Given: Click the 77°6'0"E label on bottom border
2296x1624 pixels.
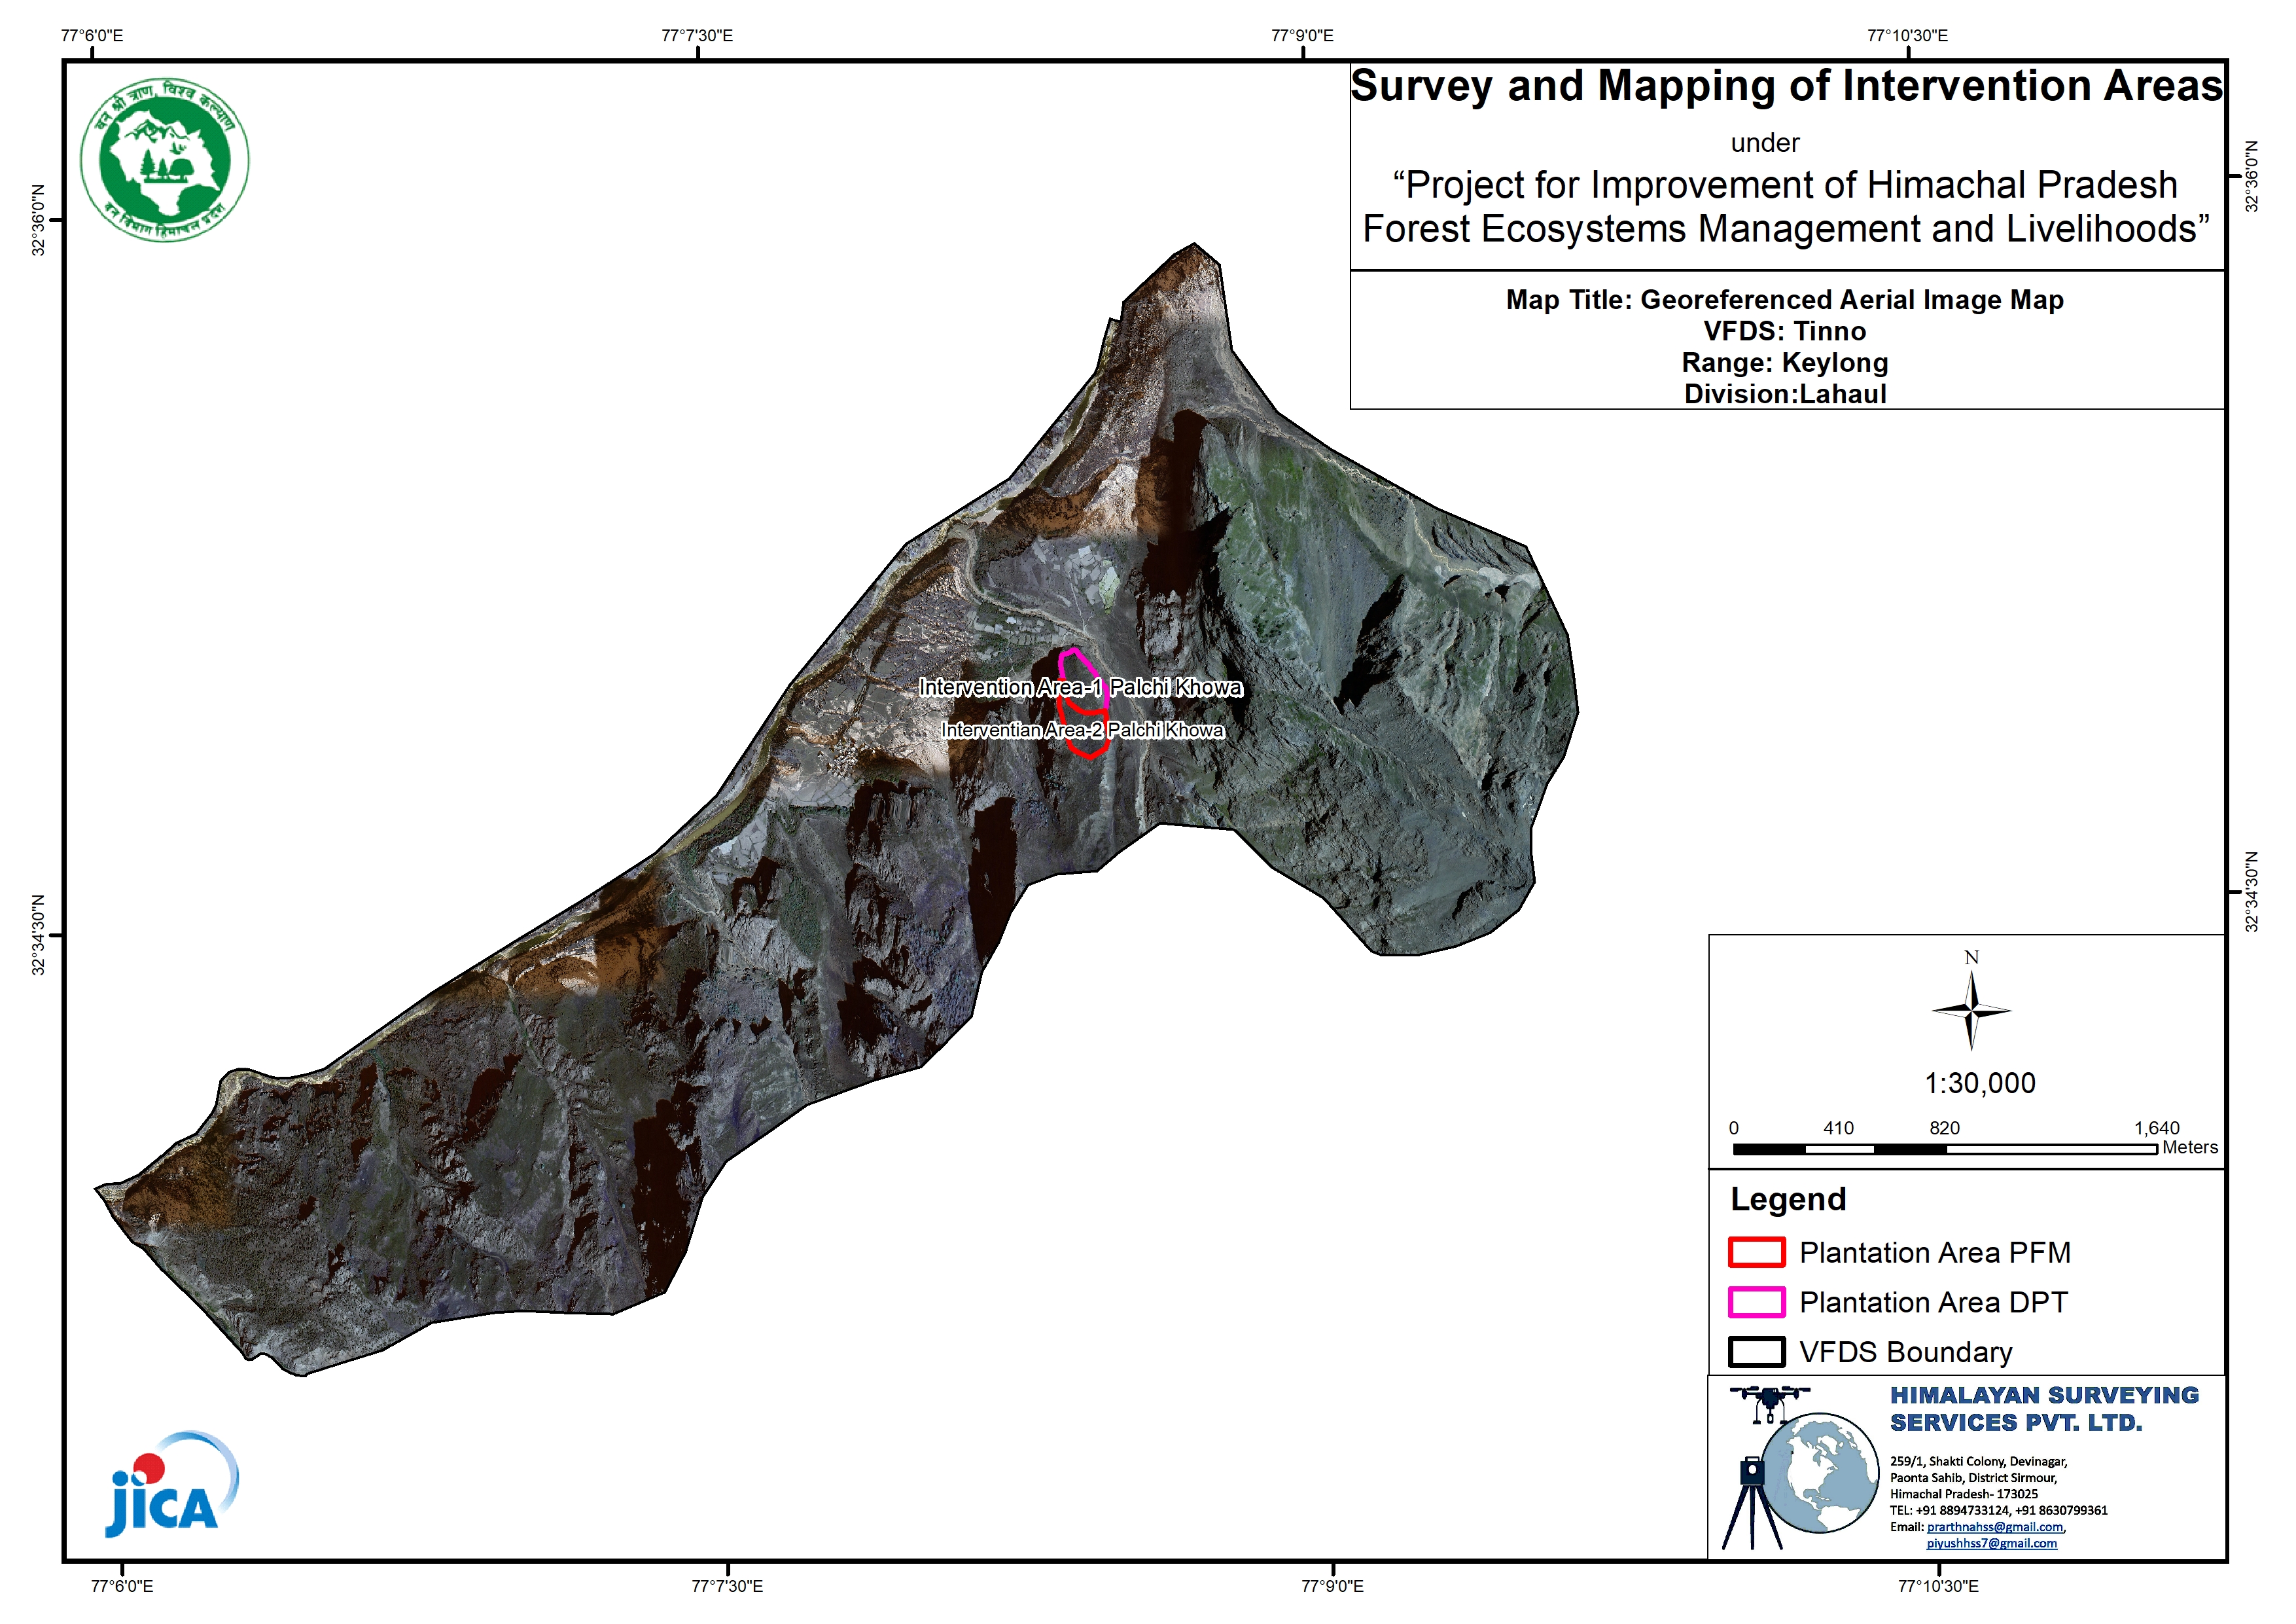Looking at the screenshot, I should coord(122,1587).
